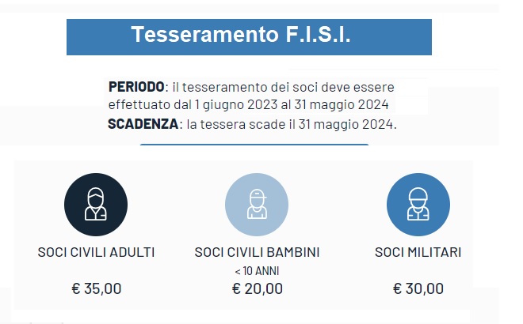
Task: Click the SOCI CIVILI ADULTI label
Action: (x=96, y=252)
